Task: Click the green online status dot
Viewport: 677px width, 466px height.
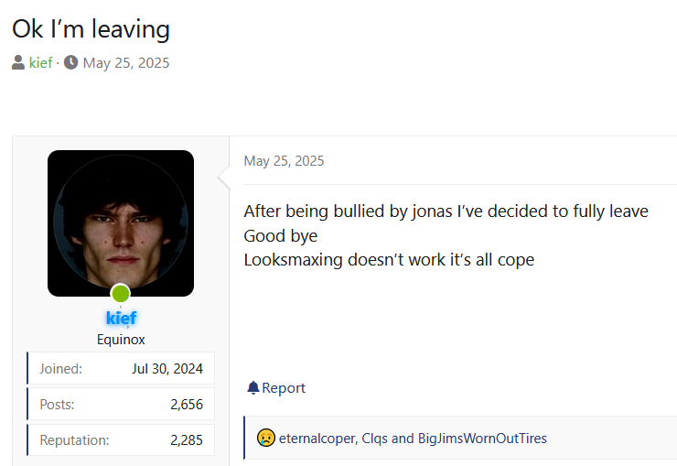Action: click(120, 294)
